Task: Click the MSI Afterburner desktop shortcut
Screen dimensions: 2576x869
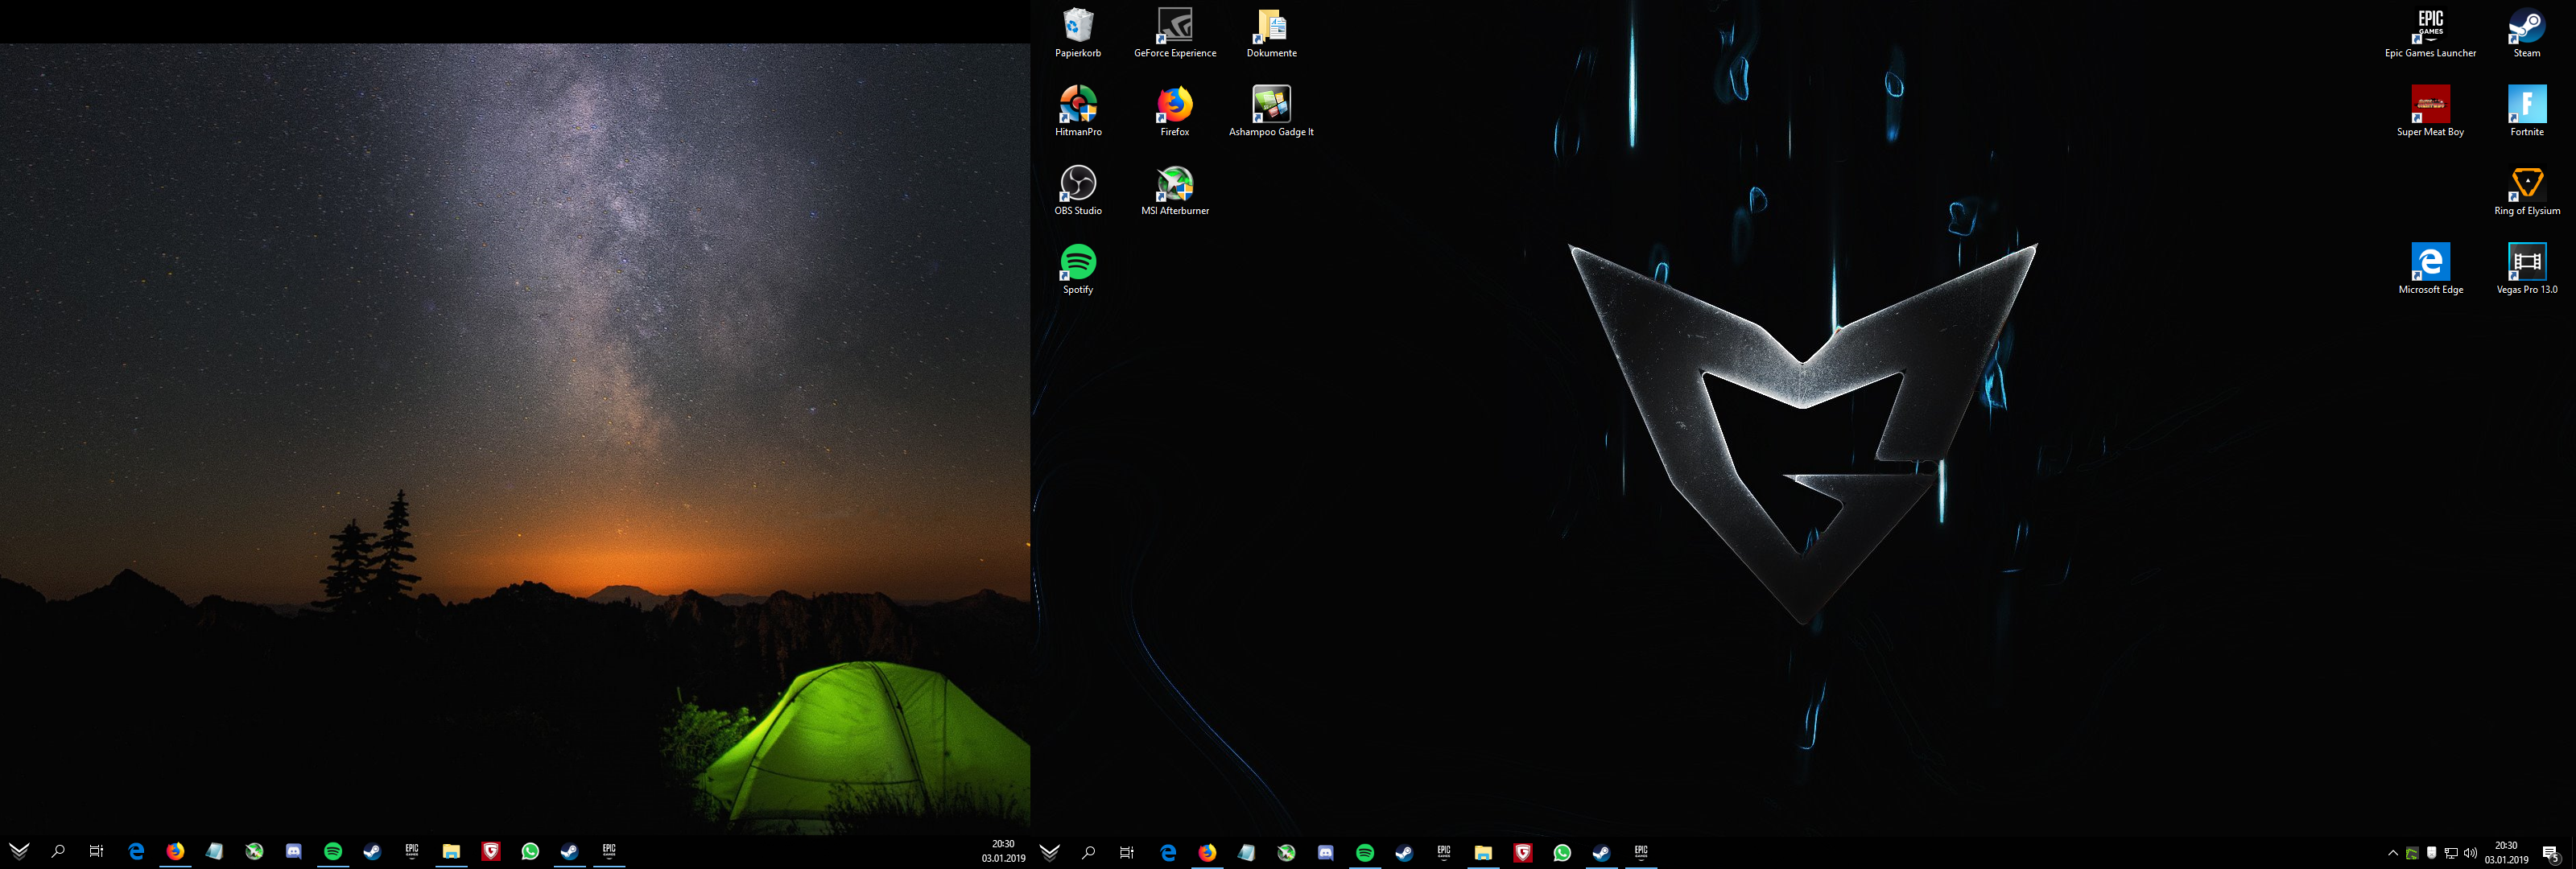Action: pos(1174,185)
